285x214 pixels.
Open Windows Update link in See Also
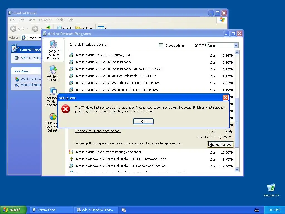[x=31, y=79]
